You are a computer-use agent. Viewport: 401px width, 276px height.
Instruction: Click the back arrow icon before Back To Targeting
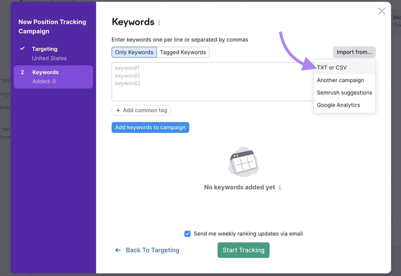(x=118, y=250)
